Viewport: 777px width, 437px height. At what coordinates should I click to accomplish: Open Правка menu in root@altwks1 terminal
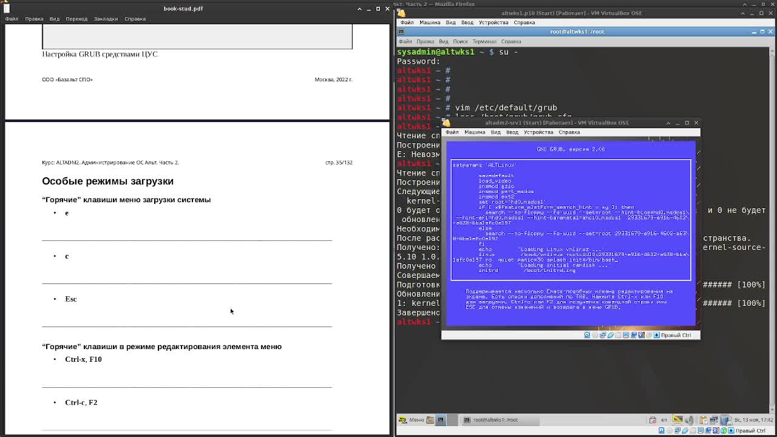(425, 41)
